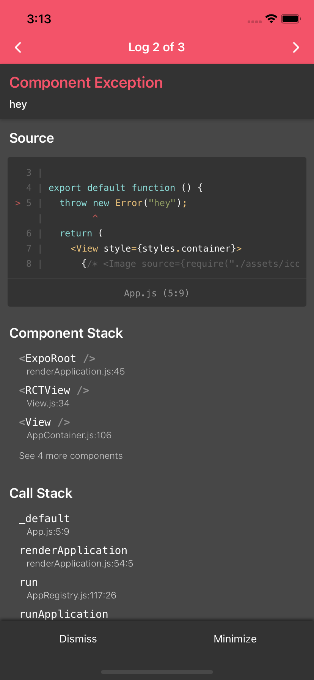Minimize the error log overlay
Screen dimensions: 314x680
(235, 639)
